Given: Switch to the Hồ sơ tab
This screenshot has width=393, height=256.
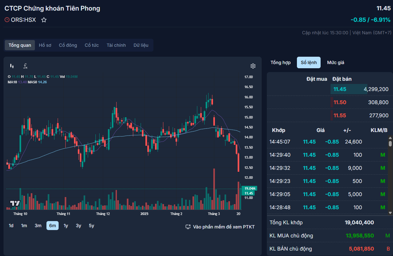Looking at the screenshot, I should (45, 45).
